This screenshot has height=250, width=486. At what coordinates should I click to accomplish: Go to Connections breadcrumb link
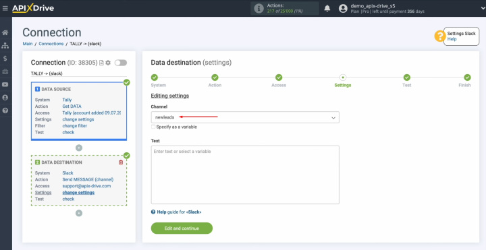click(x=51, y=44)
